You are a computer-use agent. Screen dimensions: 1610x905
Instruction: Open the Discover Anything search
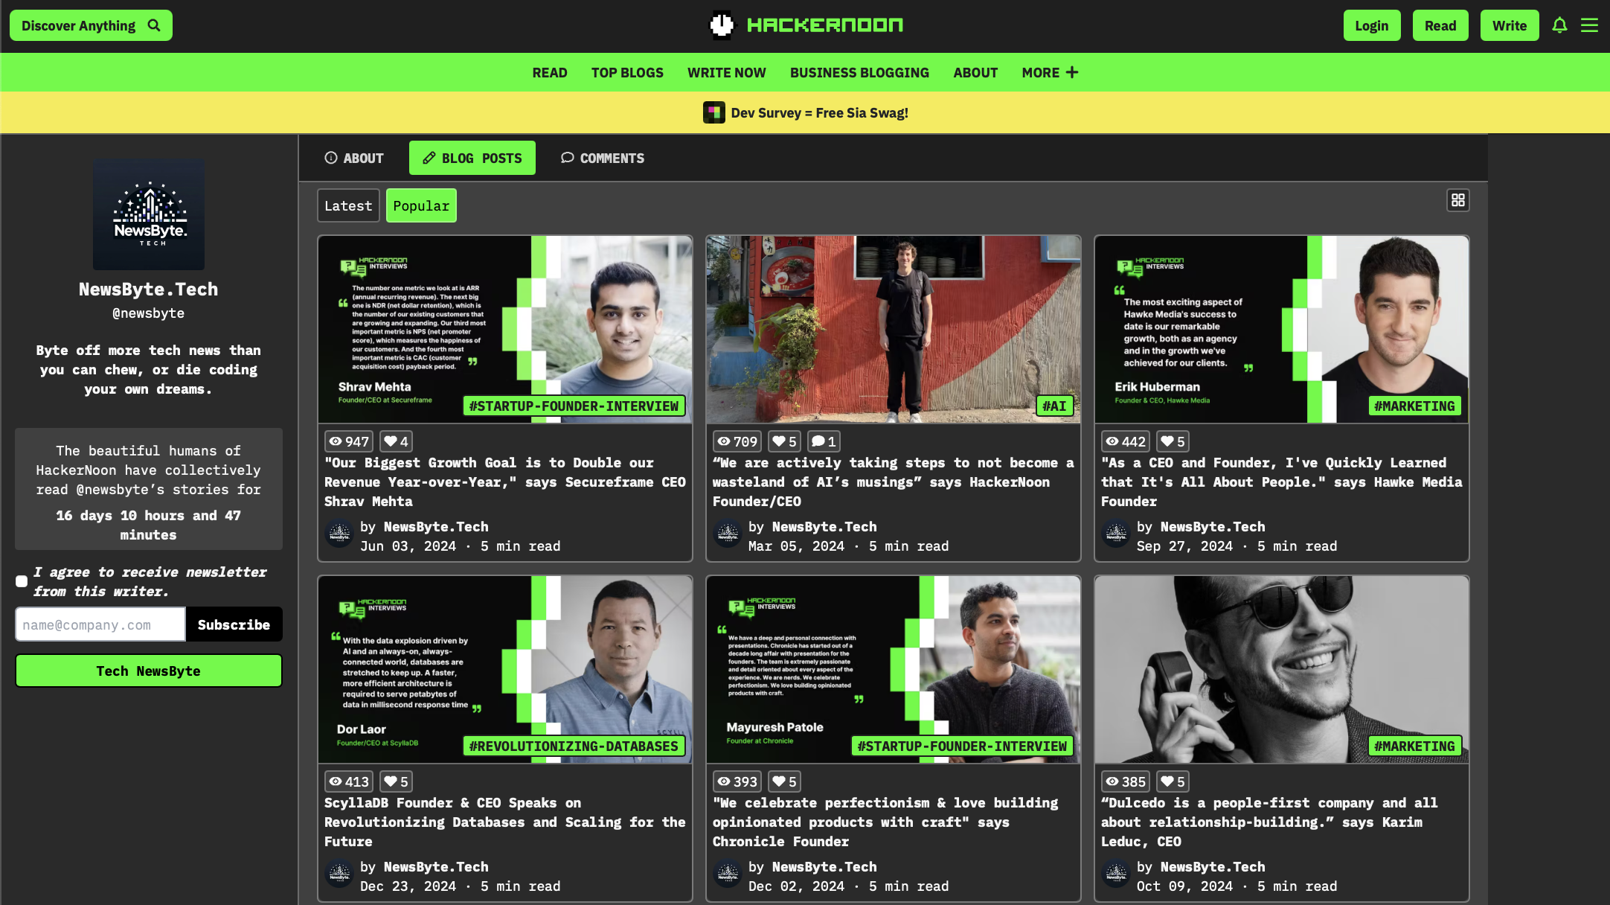pos(91,25)
